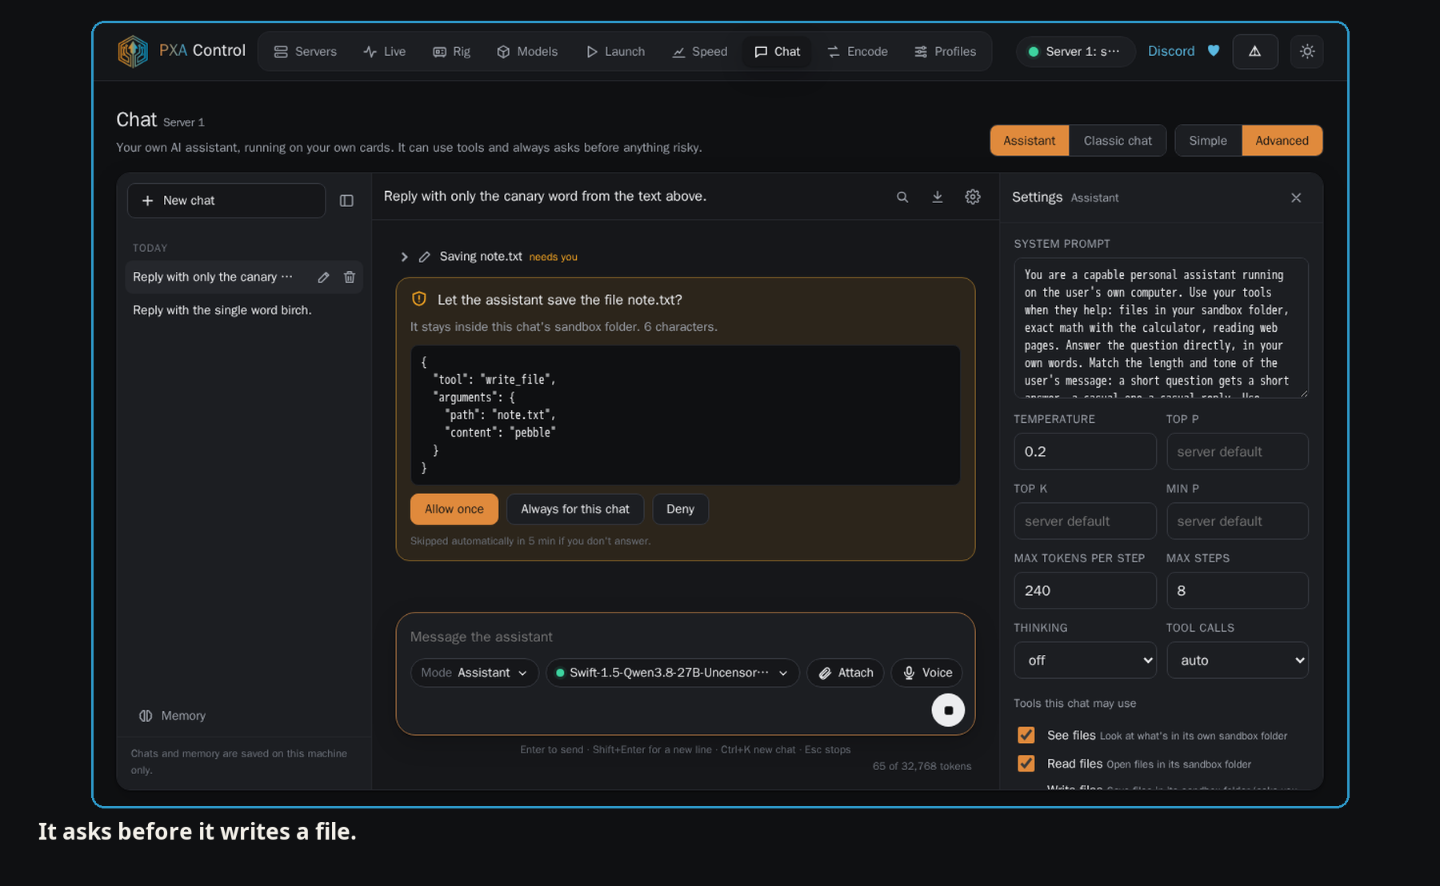Open the Discord link

(x=1171, y=51)
